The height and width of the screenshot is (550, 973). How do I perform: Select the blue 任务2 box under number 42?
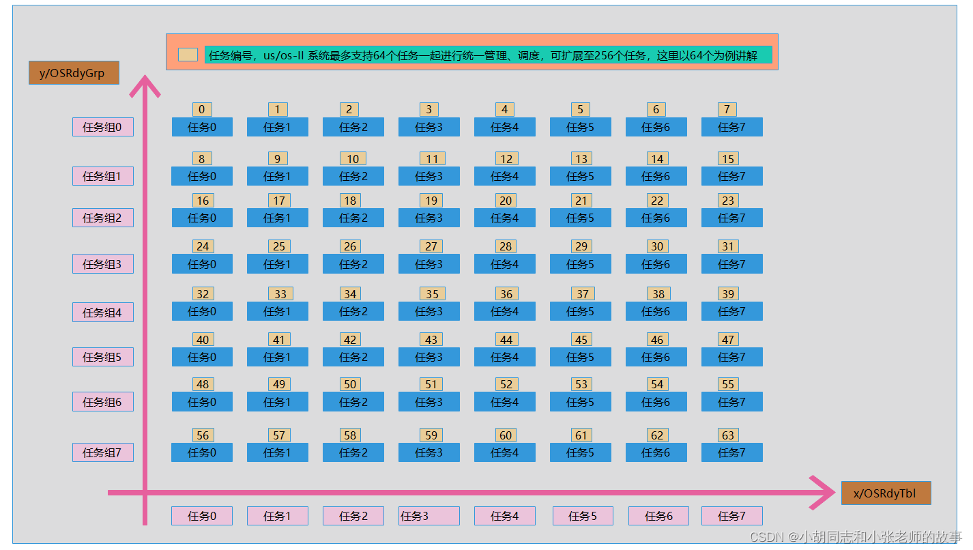coord(353,357)
